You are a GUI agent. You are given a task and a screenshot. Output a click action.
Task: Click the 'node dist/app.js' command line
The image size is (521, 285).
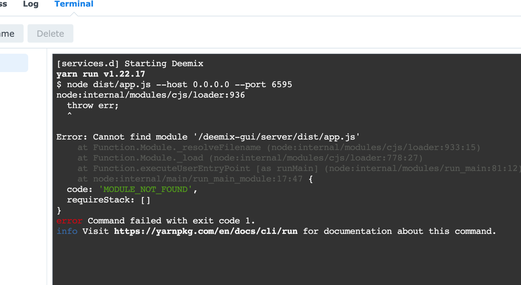[x=174, y=85]
